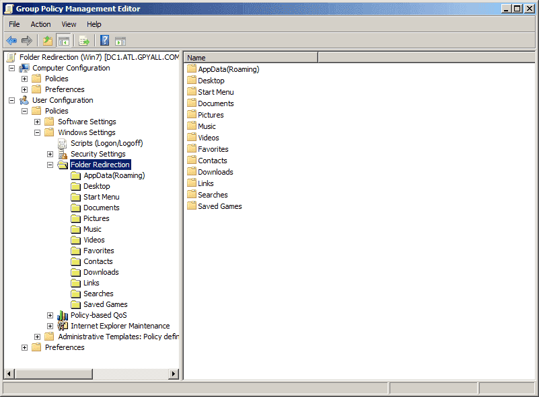Image resolution: width=539 pixels, height=397 pixels.
Task: Click the AppData(Roaming) folder icon in right pane
Action: pos(192,69)
